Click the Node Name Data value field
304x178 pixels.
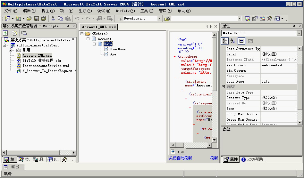(279, 81)
